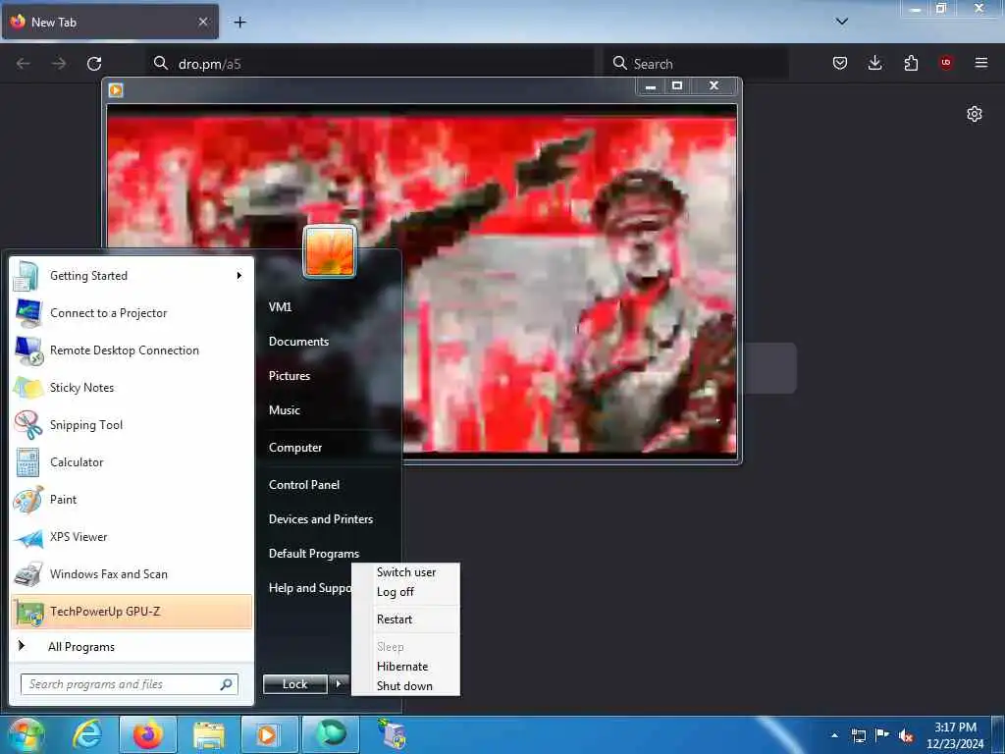1005x754 pixels.
Task: Click the Firefox Search box
Action: [x=697, y=64]
